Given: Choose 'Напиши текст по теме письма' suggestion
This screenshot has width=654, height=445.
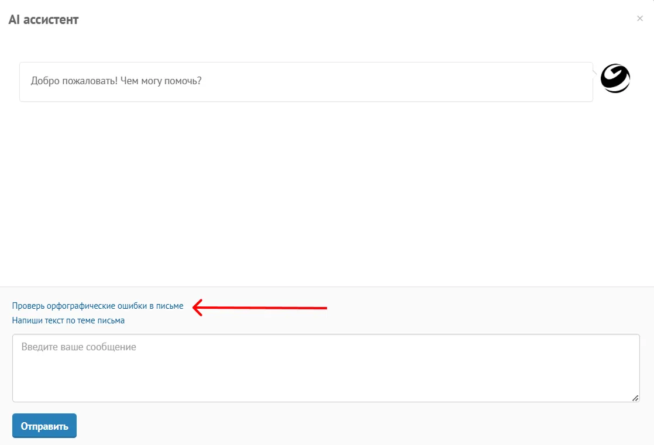Looking at the screenshot, I should point(68,320).
